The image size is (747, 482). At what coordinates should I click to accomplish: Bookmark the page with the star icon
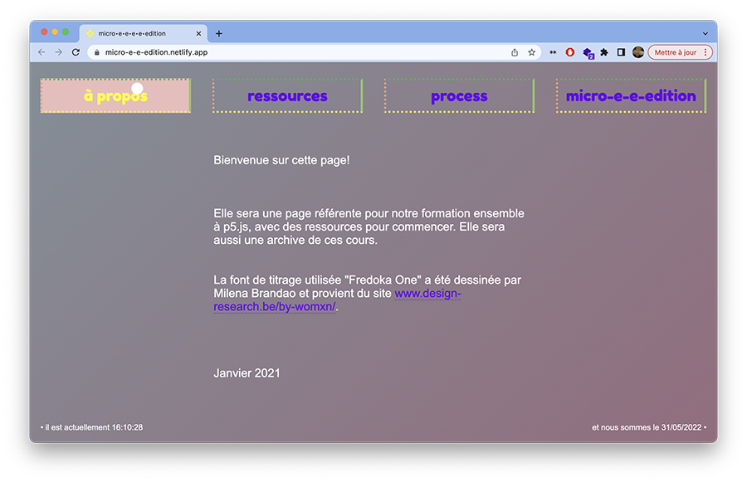[532, 52]
